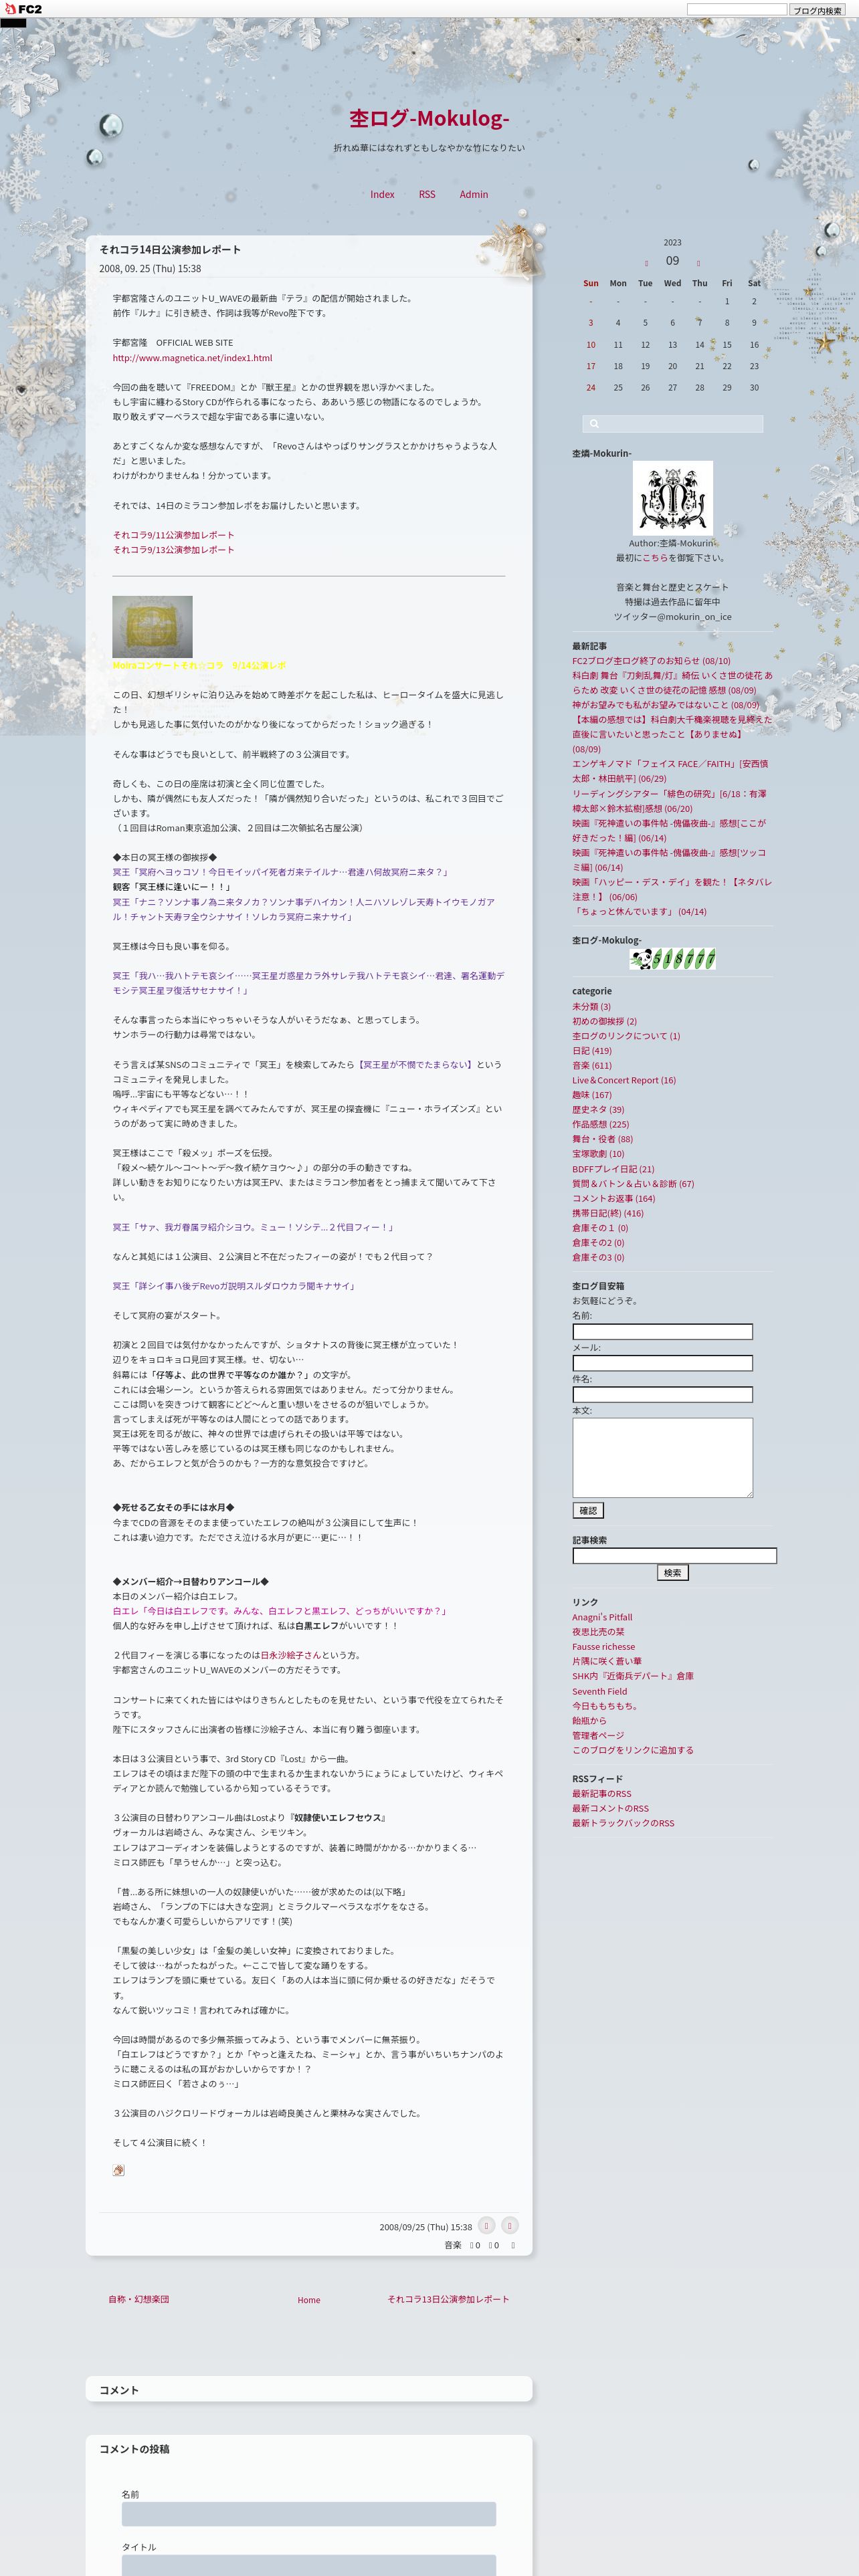Open 神がお望みでも私がお望みではないこと article
Screen dimensions: 859x2576
pos(666,705)
